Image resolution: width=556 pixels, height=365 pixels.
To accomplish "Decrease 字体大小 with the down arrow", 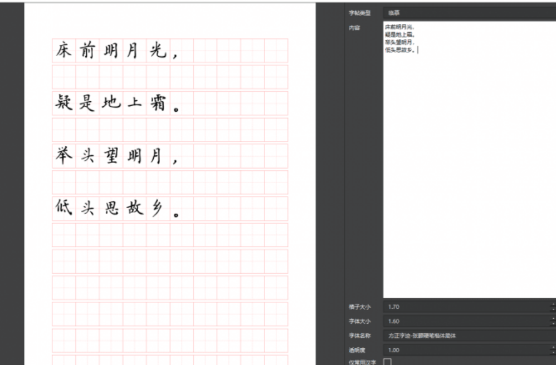I will (x=553, y=324).
